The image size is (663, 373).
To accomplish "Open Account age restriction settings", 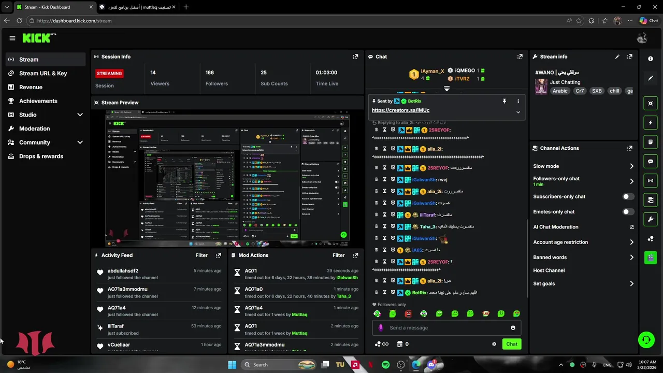I will click(x=584, y=242).
